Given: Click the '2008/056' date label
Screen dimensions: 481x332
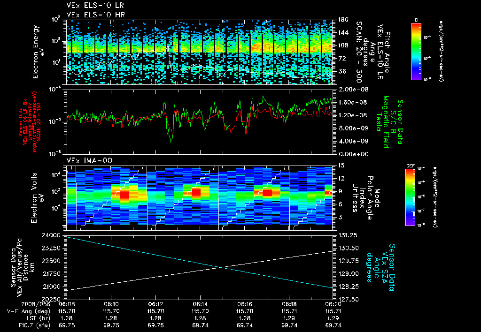Looking at the screenshot, I should pos(36,304).
